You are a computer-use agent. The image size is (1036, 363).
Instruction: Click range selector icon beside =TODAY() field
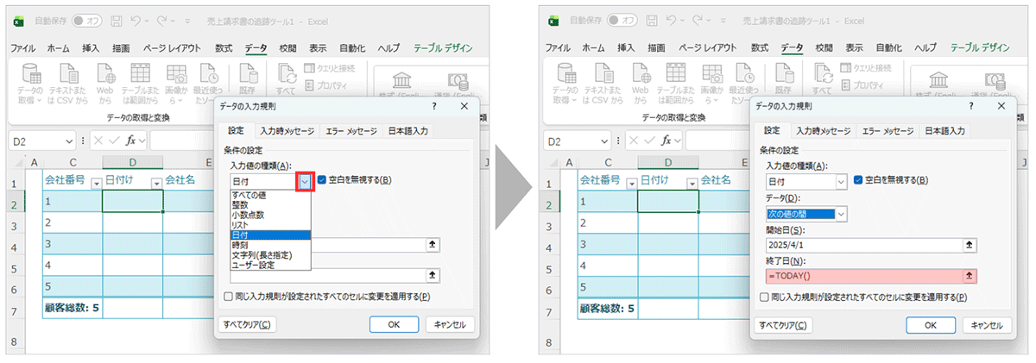(969, 276)
